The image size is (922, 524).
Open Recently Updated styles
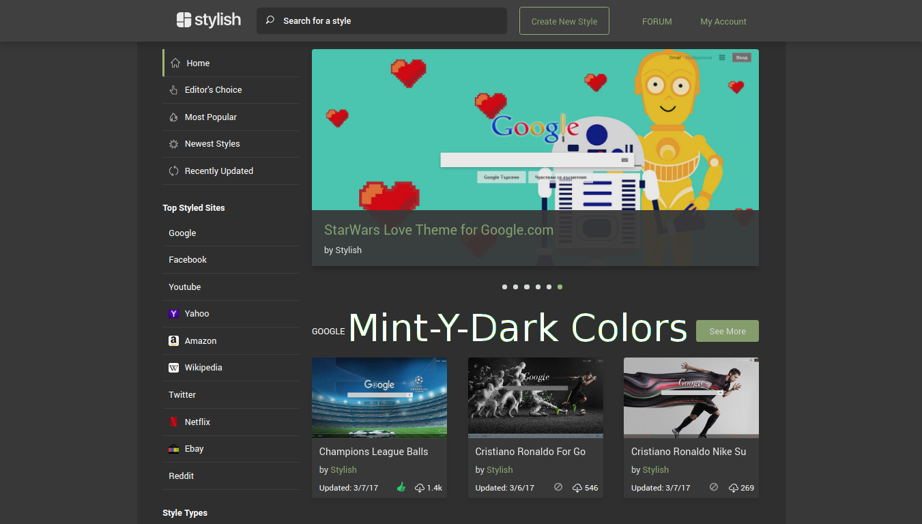pyautogui.click(x=231, y=171)
